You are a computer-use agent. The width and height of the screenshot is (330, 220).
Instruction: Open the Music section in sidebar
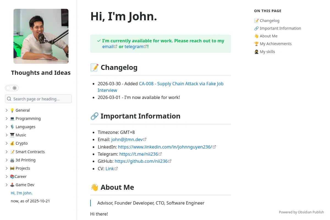[18, 135]
